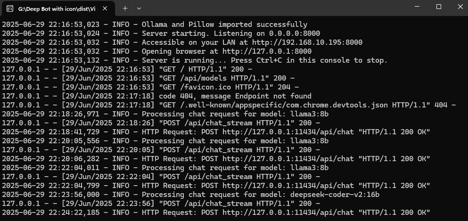Click the code 404 Endpoint not found message
This screenshot has width=468, height=221.
[x=235, y=96]
